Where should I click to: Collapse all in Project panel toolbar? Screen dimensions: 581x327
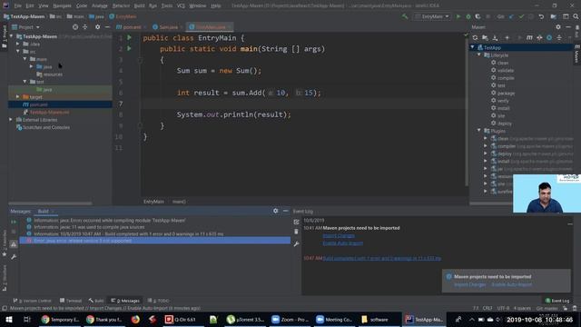[x=84, y=27]
